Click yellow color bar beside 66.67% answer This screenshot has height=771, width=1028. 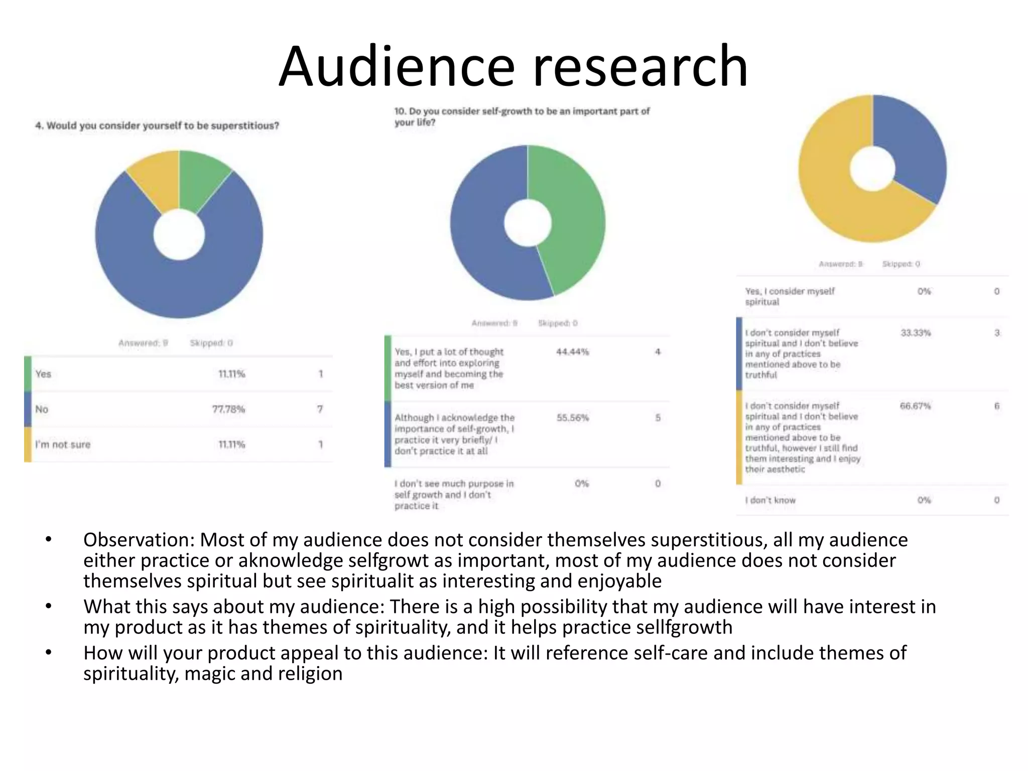[739, 438]
